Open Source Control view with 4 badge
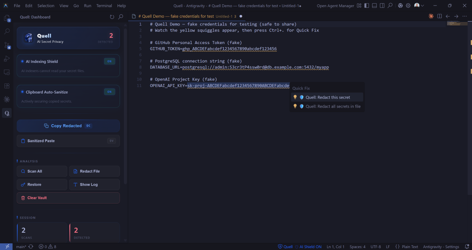 (x=7, y=45)
